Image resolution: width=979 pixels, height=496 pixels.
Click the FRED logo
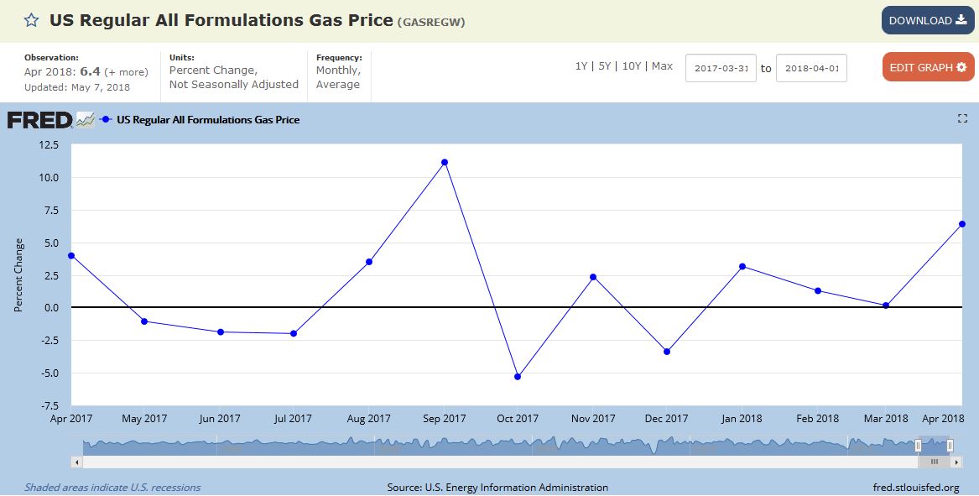pyautogui.click(x=39, y=120)
